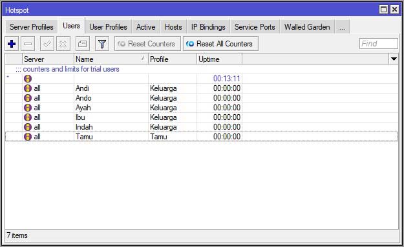Sort by the Uptime column header

(x=220, y=59)
